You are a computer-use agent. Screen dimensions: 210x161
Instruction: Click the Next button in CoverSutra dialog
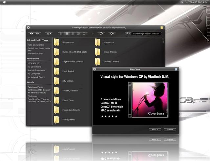point(155,129)
